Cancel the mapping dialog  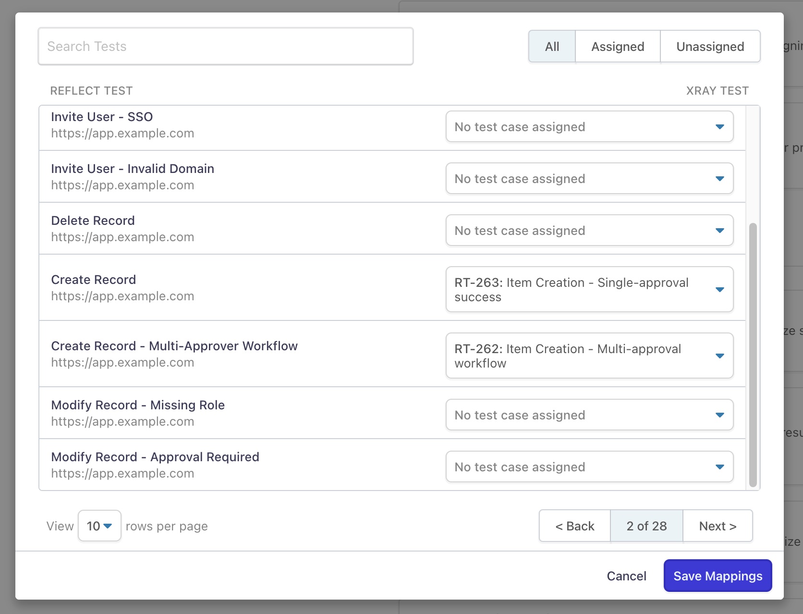(x=626, y=576)
